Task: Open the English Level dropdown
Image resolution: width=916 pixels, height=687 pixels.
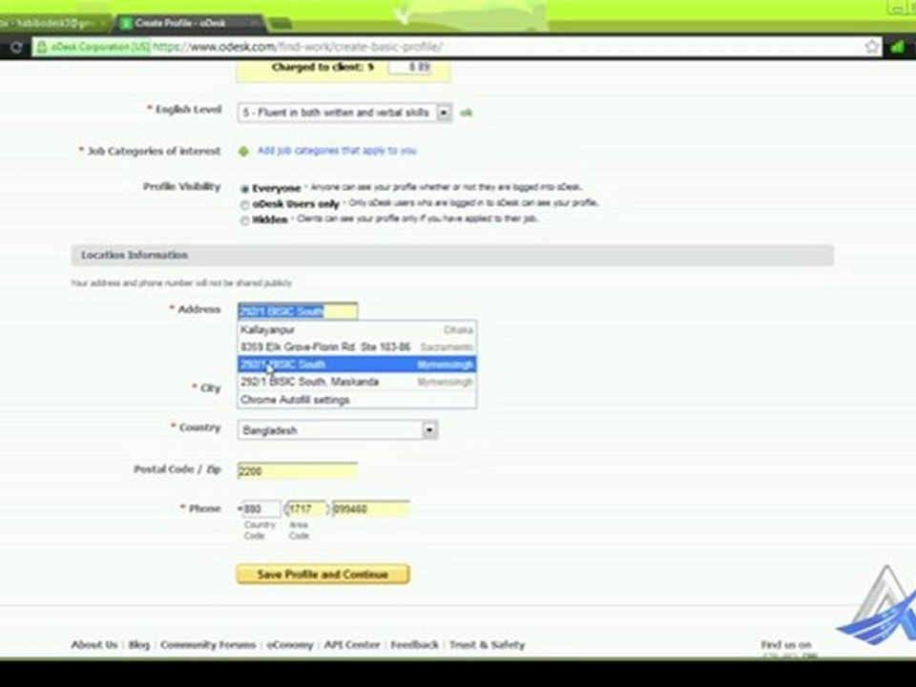Action: 344,113
